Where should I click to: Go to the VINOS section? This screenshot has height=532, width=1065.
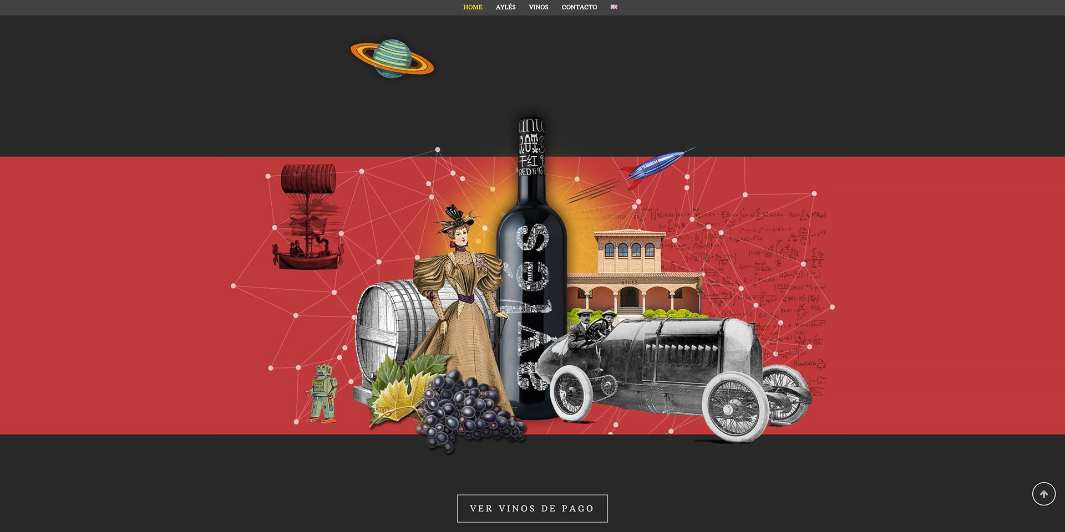(538, 7)
